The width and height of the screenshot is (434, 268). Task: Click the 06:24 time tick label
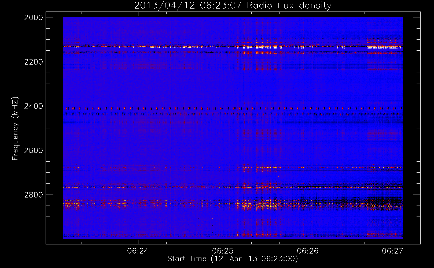pos(138,251)
